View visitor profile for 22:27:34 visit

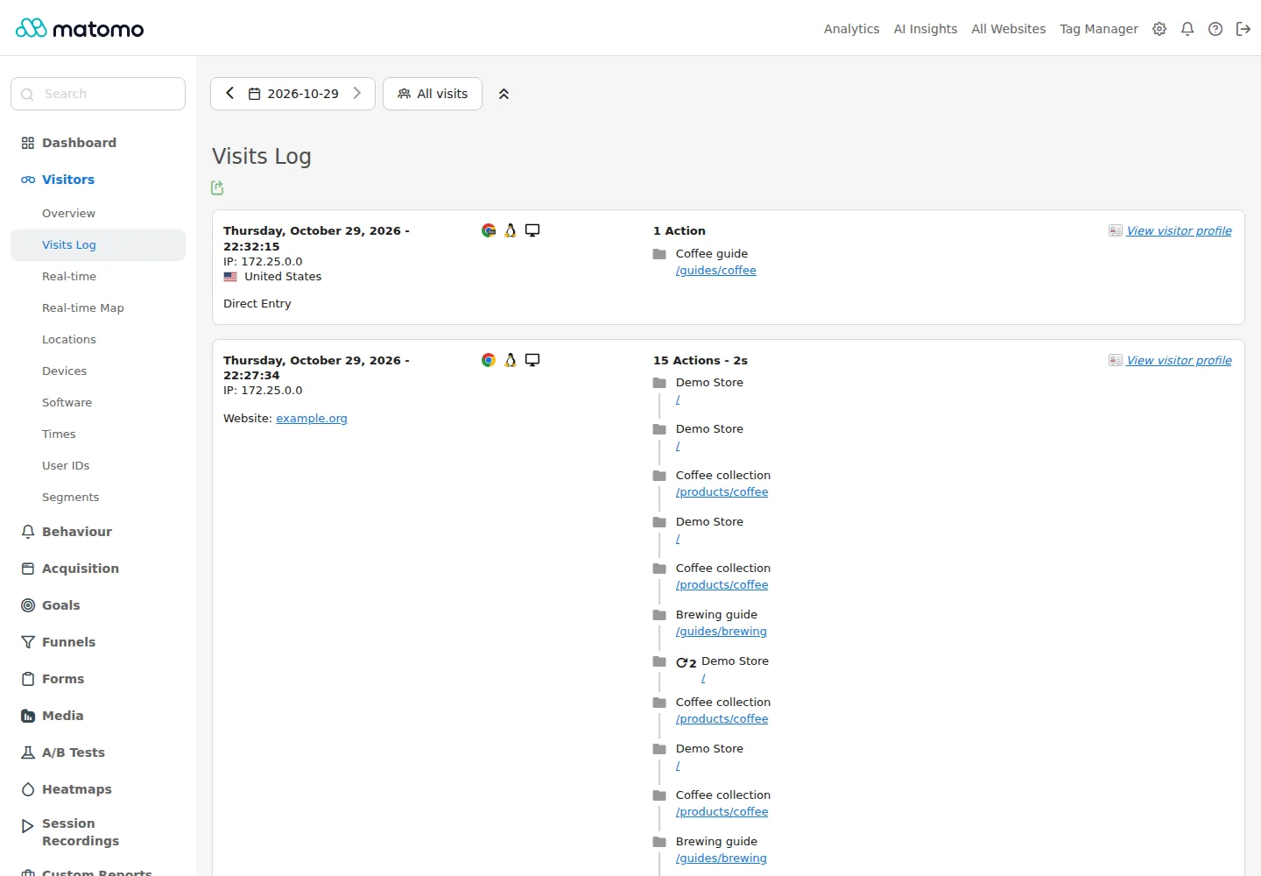point(1179,360)
